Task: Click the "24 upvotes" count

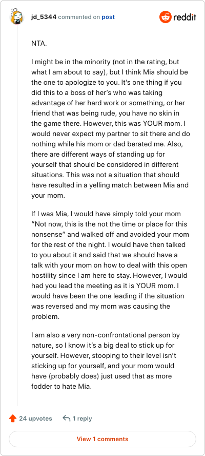Action: click(35, 419)
